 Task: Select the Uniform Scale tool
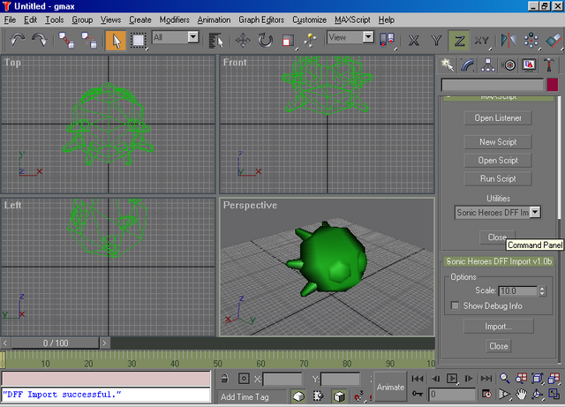pyautogui.click(x=288, y=40)
